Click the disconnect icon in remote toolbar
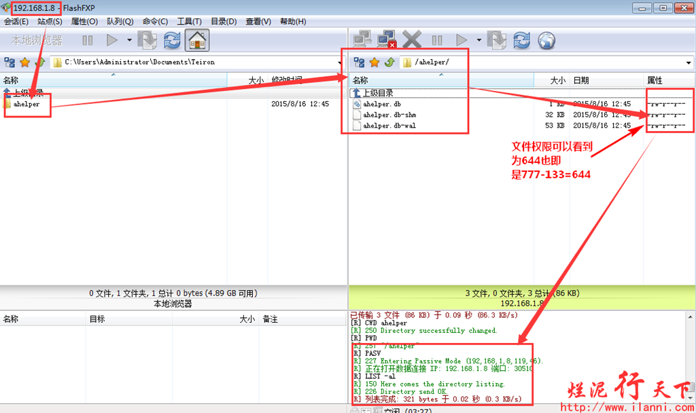The image size is (696, 413). 387,40
